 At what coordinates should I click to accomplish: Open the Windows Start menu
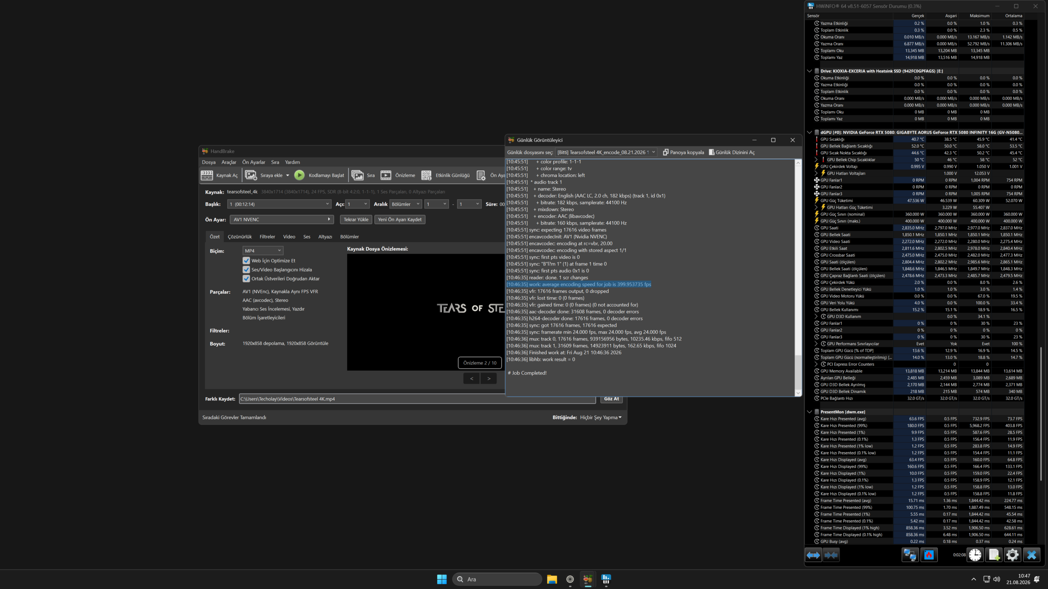point(442,579)
